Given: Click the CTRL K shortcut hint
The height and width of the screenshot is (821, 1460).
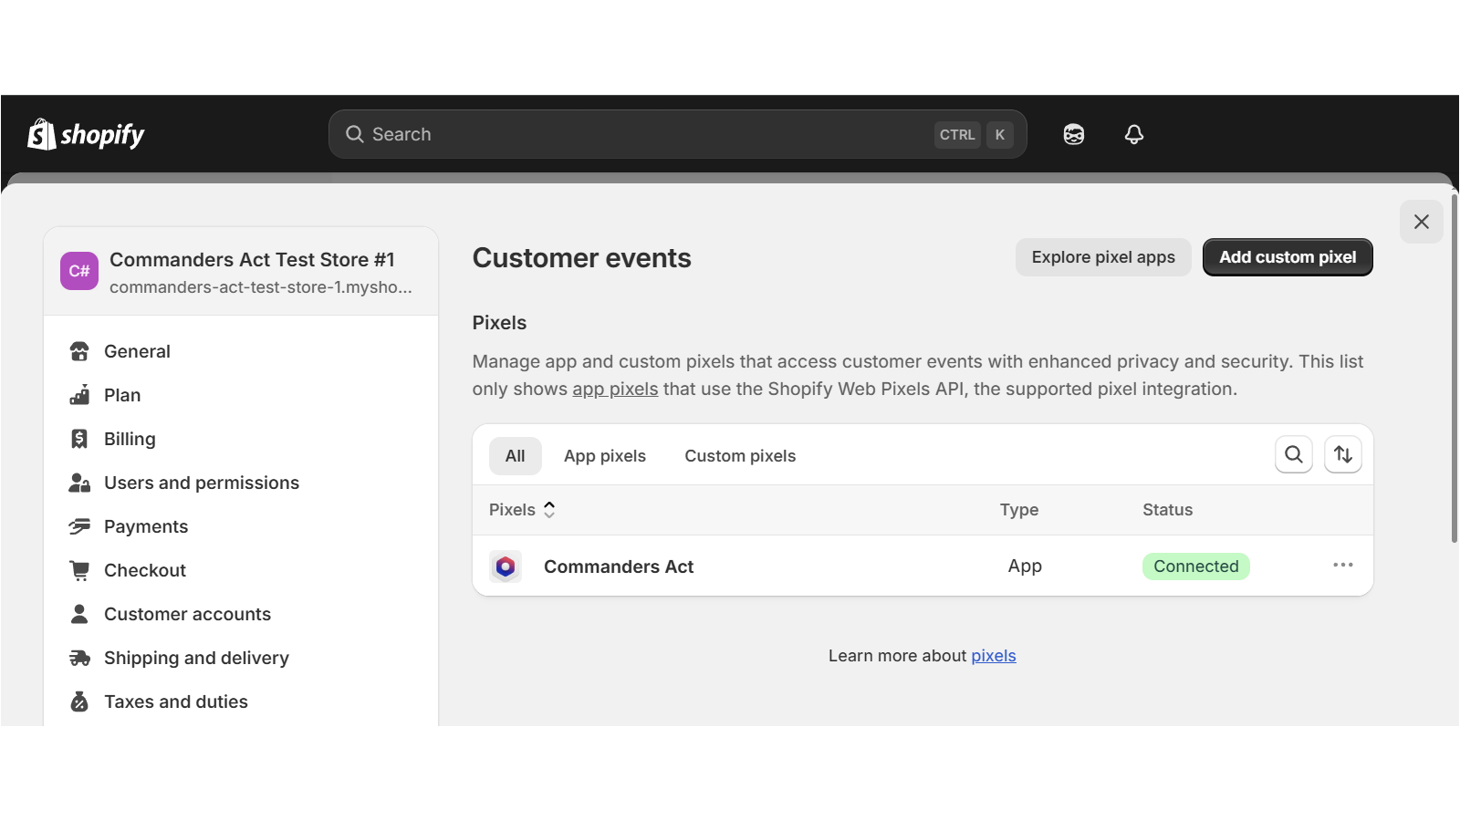Looking at the screenshot, I should pos(975,135).
